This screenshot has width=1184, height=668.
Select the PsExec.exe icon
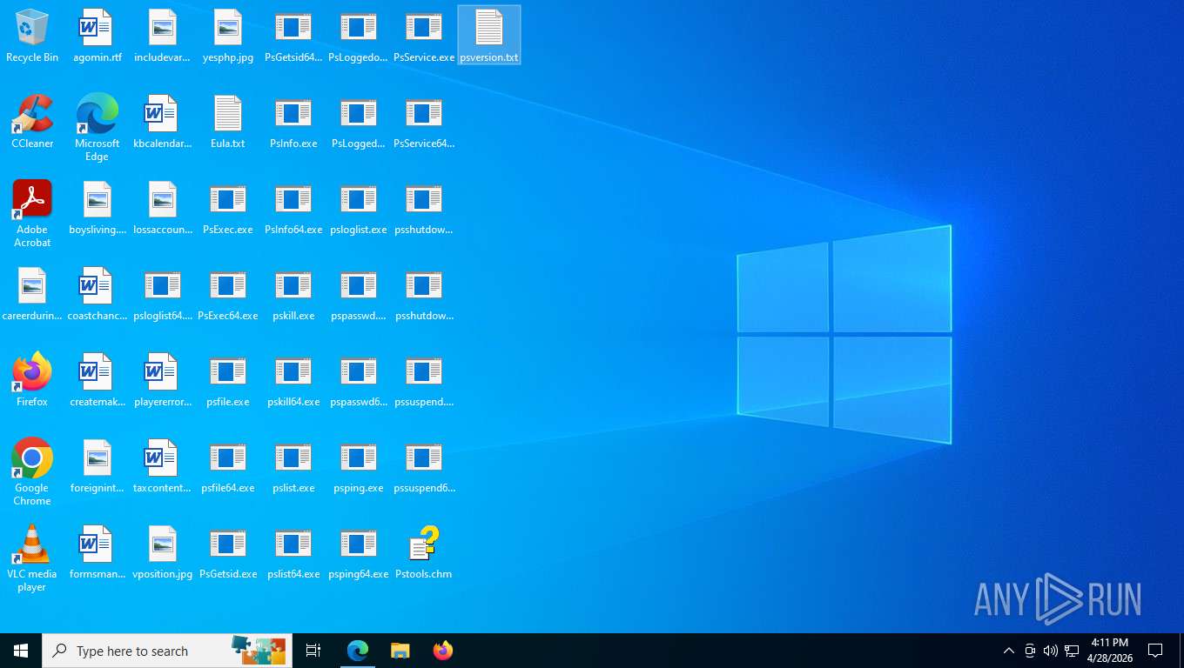point(227,208)
